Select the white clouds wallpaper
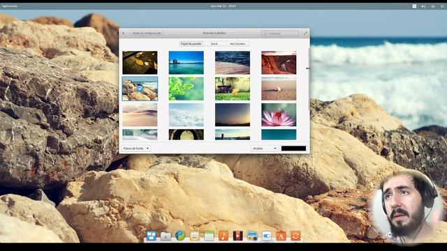Viewport: 447px width, 251px height. (x=186, y=114)
